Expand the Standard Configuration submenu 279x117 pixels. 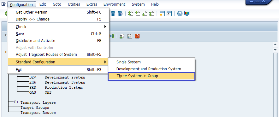[58, 62]
